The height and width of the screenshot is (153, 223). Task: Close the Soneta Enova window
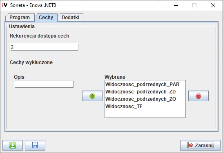(213, 5)
